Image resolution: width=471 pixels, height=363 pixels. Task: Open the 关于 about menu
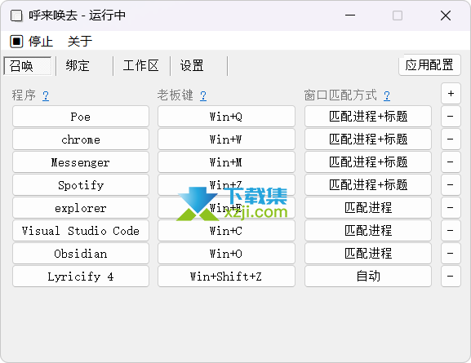point(80,41)
